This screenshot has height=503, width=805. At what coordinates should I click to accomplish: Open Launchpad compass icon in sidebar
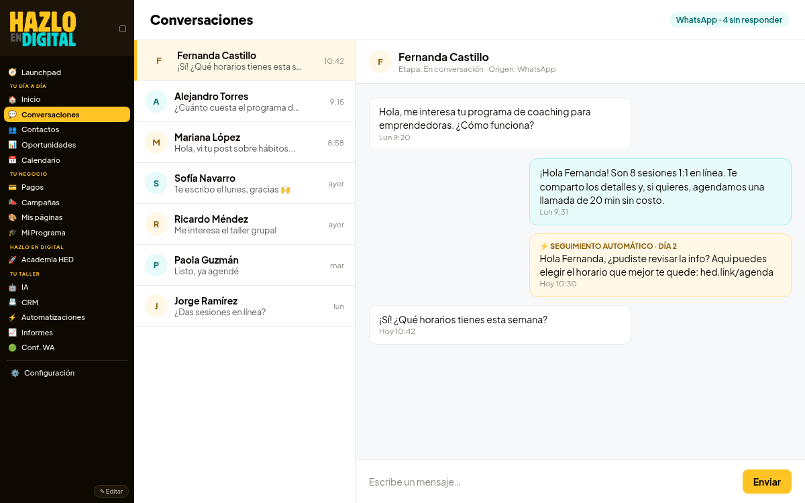point(12,72)
